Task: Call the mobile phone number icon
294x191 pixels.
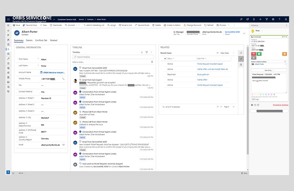Action: pyautogui.click(x=63, y=79)
